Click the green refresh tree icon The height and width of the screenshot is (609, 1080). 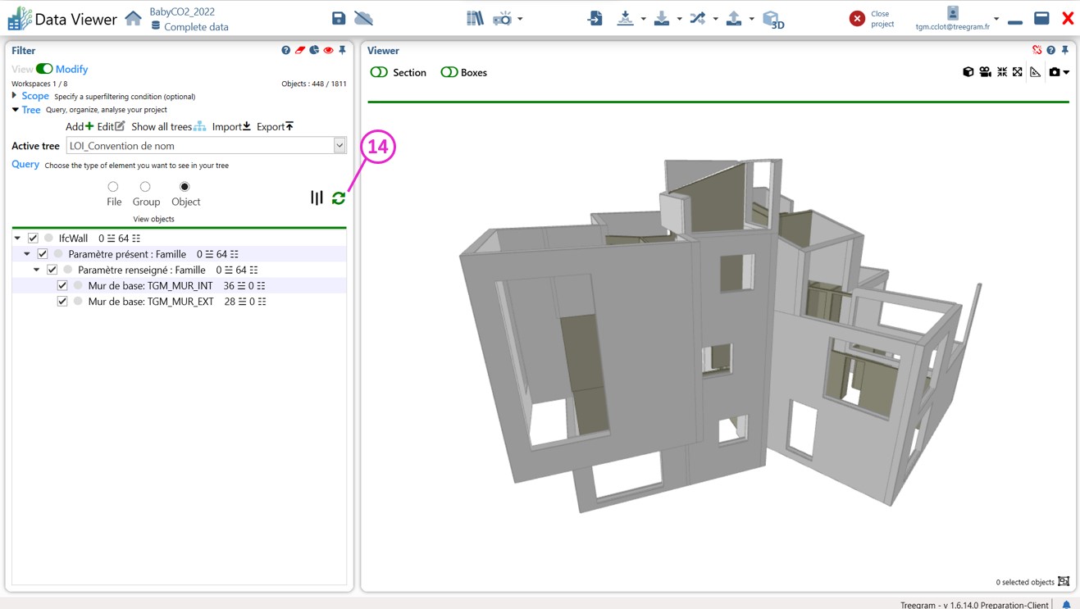[339, 198]
